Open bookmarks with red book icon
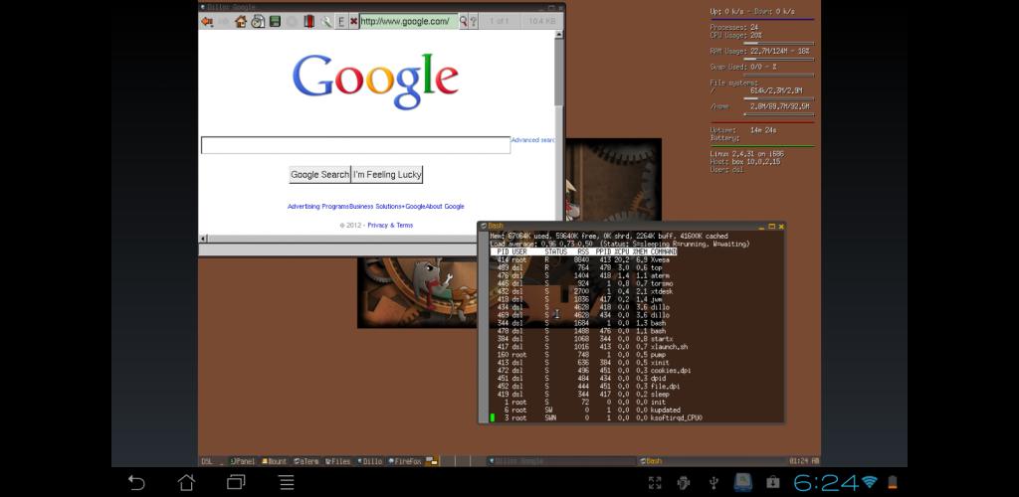This screenshot has height=497, width=1019. [308, 21]
